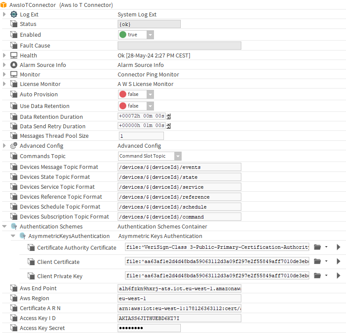This screenshot has height=333, width=346.
Task: Click the Certificate Authority Certificate path field
Action: point(217,247)
